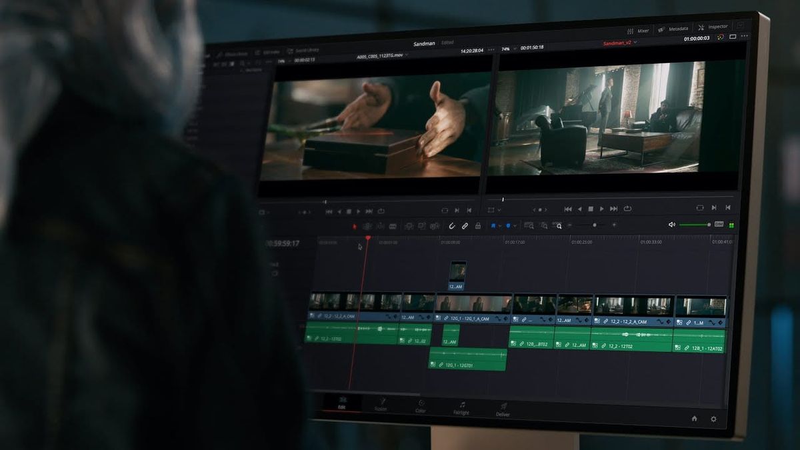Click the timeline timecode 01:00:00:03
Screen dimensions: 800x450
(x=697, y=39)
